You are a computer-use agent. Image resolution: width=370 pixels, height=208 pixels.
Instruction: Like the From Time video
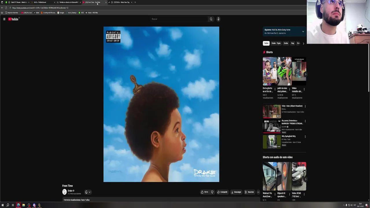[204, 192]
